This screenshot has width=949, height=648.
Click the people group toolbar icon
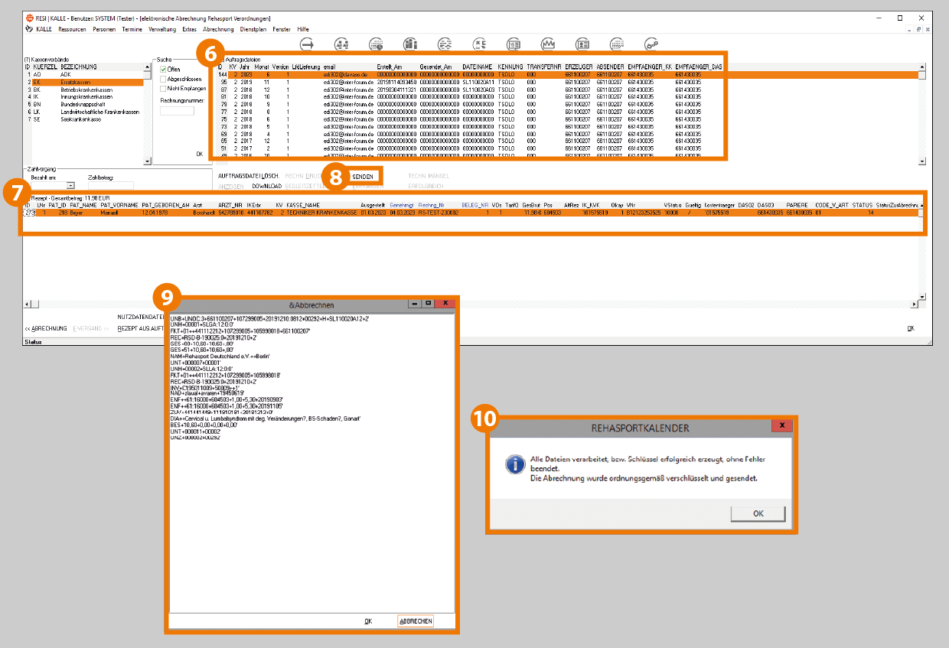[x=342, y=44]
